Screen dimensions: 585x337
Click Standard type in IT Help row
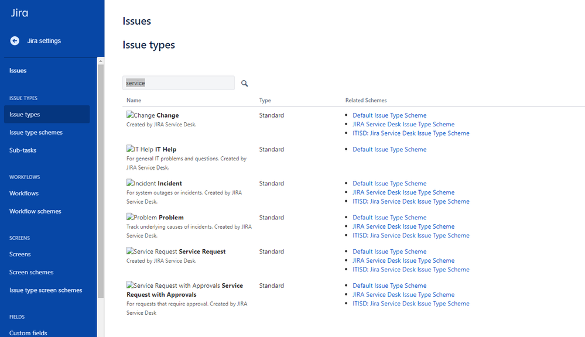[x=272, y=149]
